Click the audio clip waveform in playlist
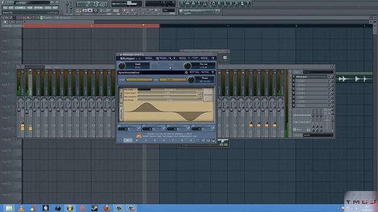The image size is (378, 212). pos(354,78)
